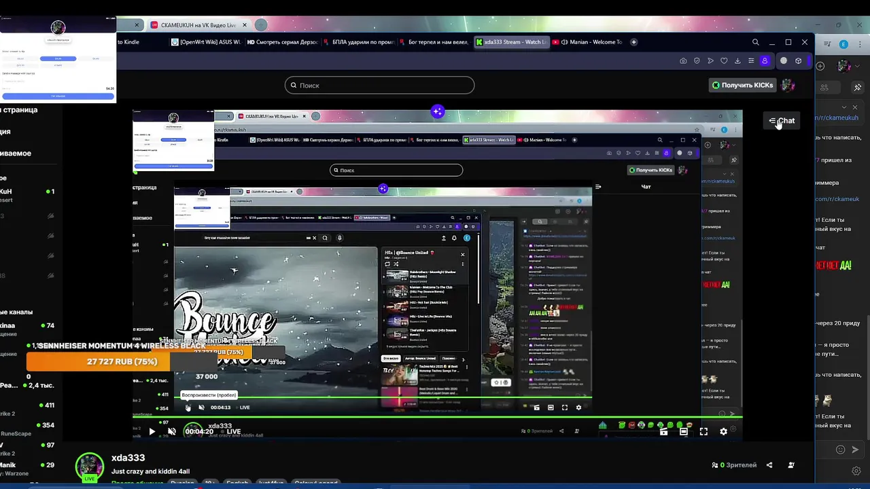This screenshot has width=870, height=489.
Task: Click the purple profile icon in browser toolbar
Action: (x=765, y=60)
